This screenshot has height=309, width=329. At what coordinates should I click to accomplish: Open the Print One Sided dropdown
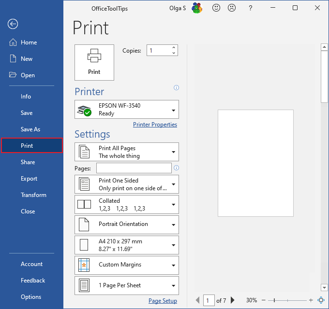[x=127, y=184]
